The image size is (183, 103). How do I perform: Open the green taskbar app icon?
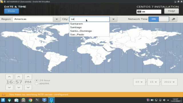(x=9, y=100)
